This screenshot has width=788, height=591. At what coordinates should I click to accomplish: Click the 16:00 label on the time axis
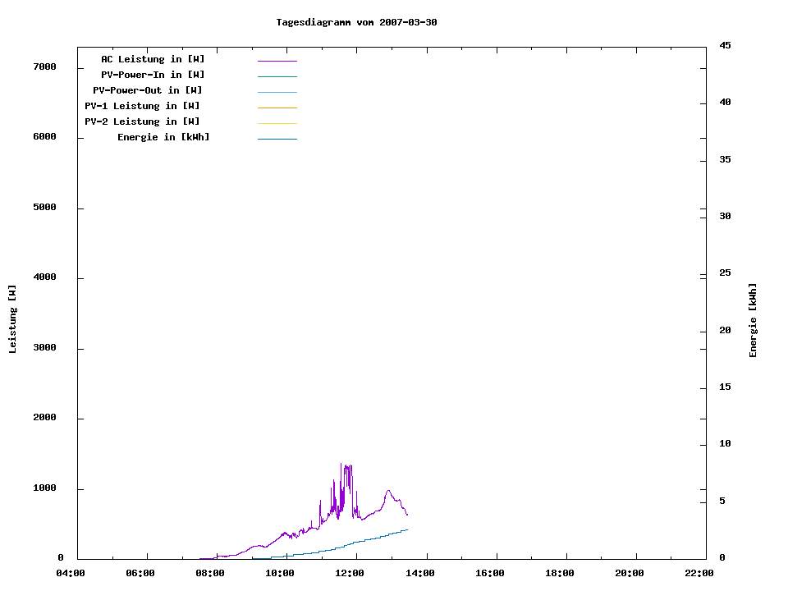489,574
